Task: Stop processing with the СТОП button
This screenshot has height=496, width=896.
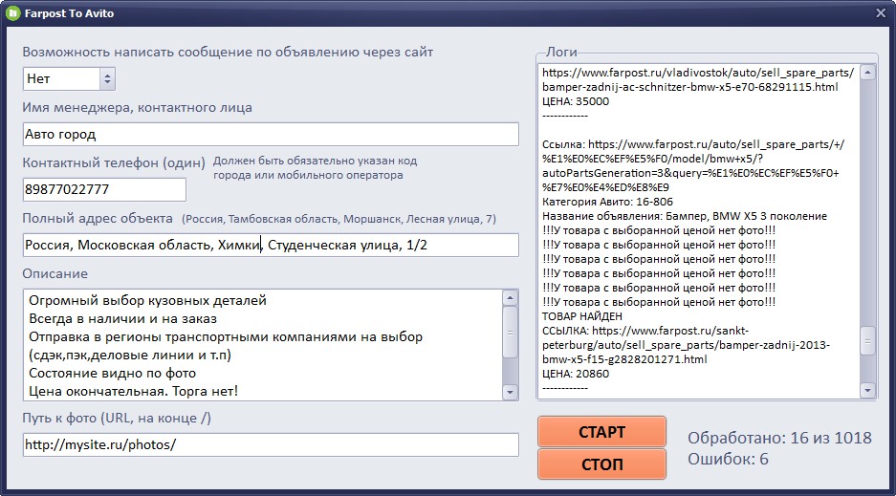Action: [601, 464]
